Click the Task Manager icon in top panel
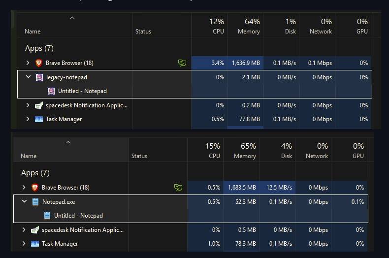 point(39,119)
